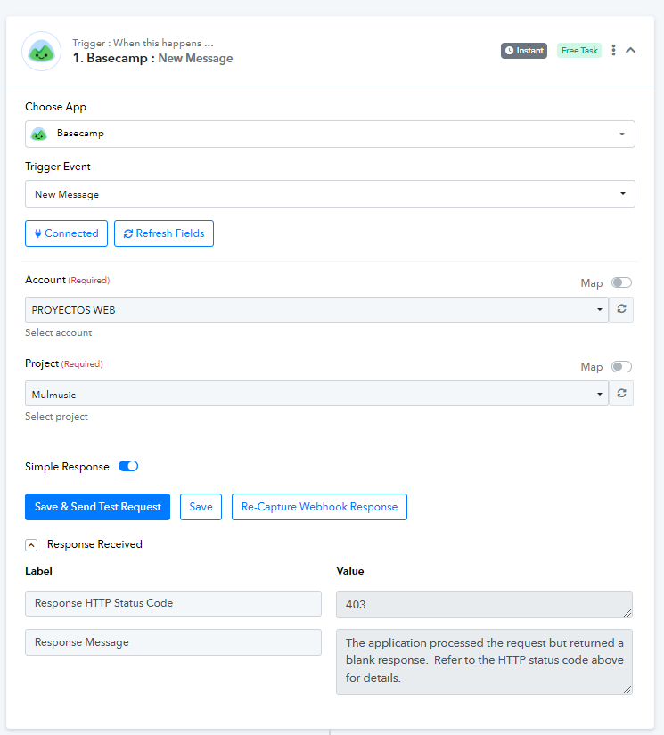Open the Choose App dropdown
This screenshot has height=735, width=664.
330,134
